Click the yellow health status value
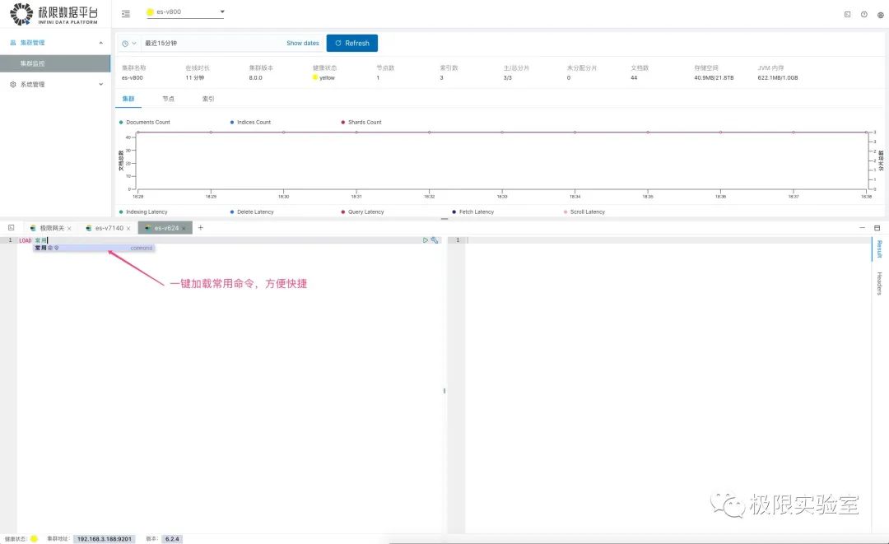The width and height of the screenshot is (889, 544). click(323, 77)
